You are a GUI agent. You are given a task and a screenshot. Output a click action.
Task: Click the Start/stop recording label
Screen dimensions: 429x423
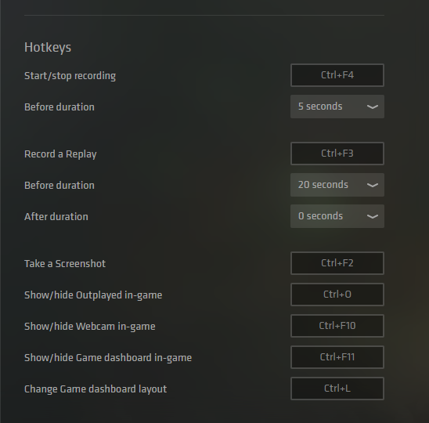[x=70, y=76]
